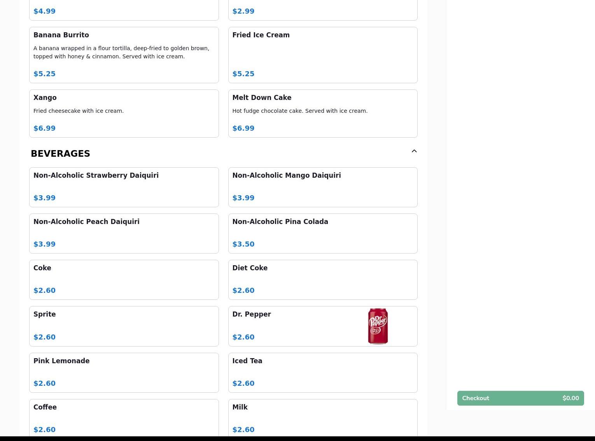Pick the Pink Lemonade drink

(x=124, y=373)
